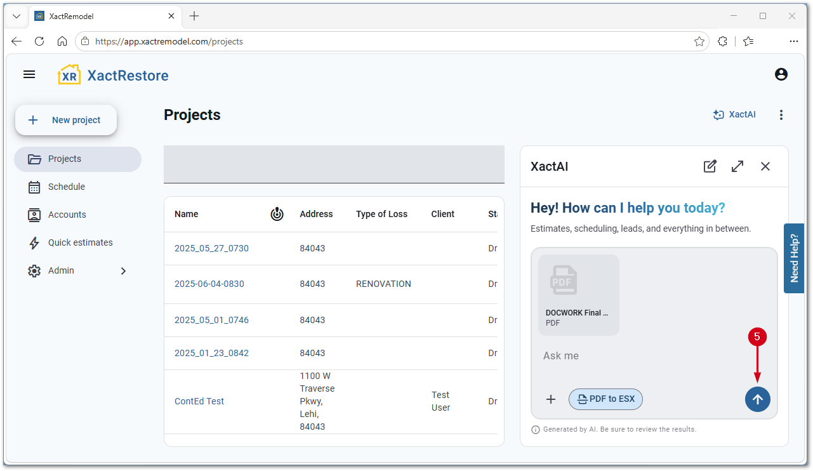The width and height of the screenshot is (813, 471).
Task: Open Projects in the sidebar
Action: tap(77, 159)
